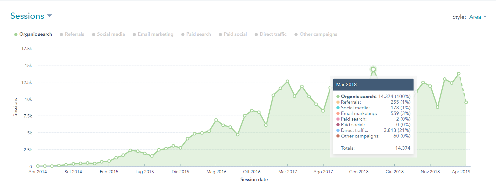Click the 17.5k y-axis label
The image size is (496, 192).
tap(27, 49)
